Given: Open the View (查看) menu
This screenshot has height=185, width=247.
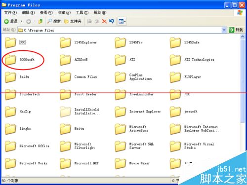Looking at the screenshot, I should 46,12.
